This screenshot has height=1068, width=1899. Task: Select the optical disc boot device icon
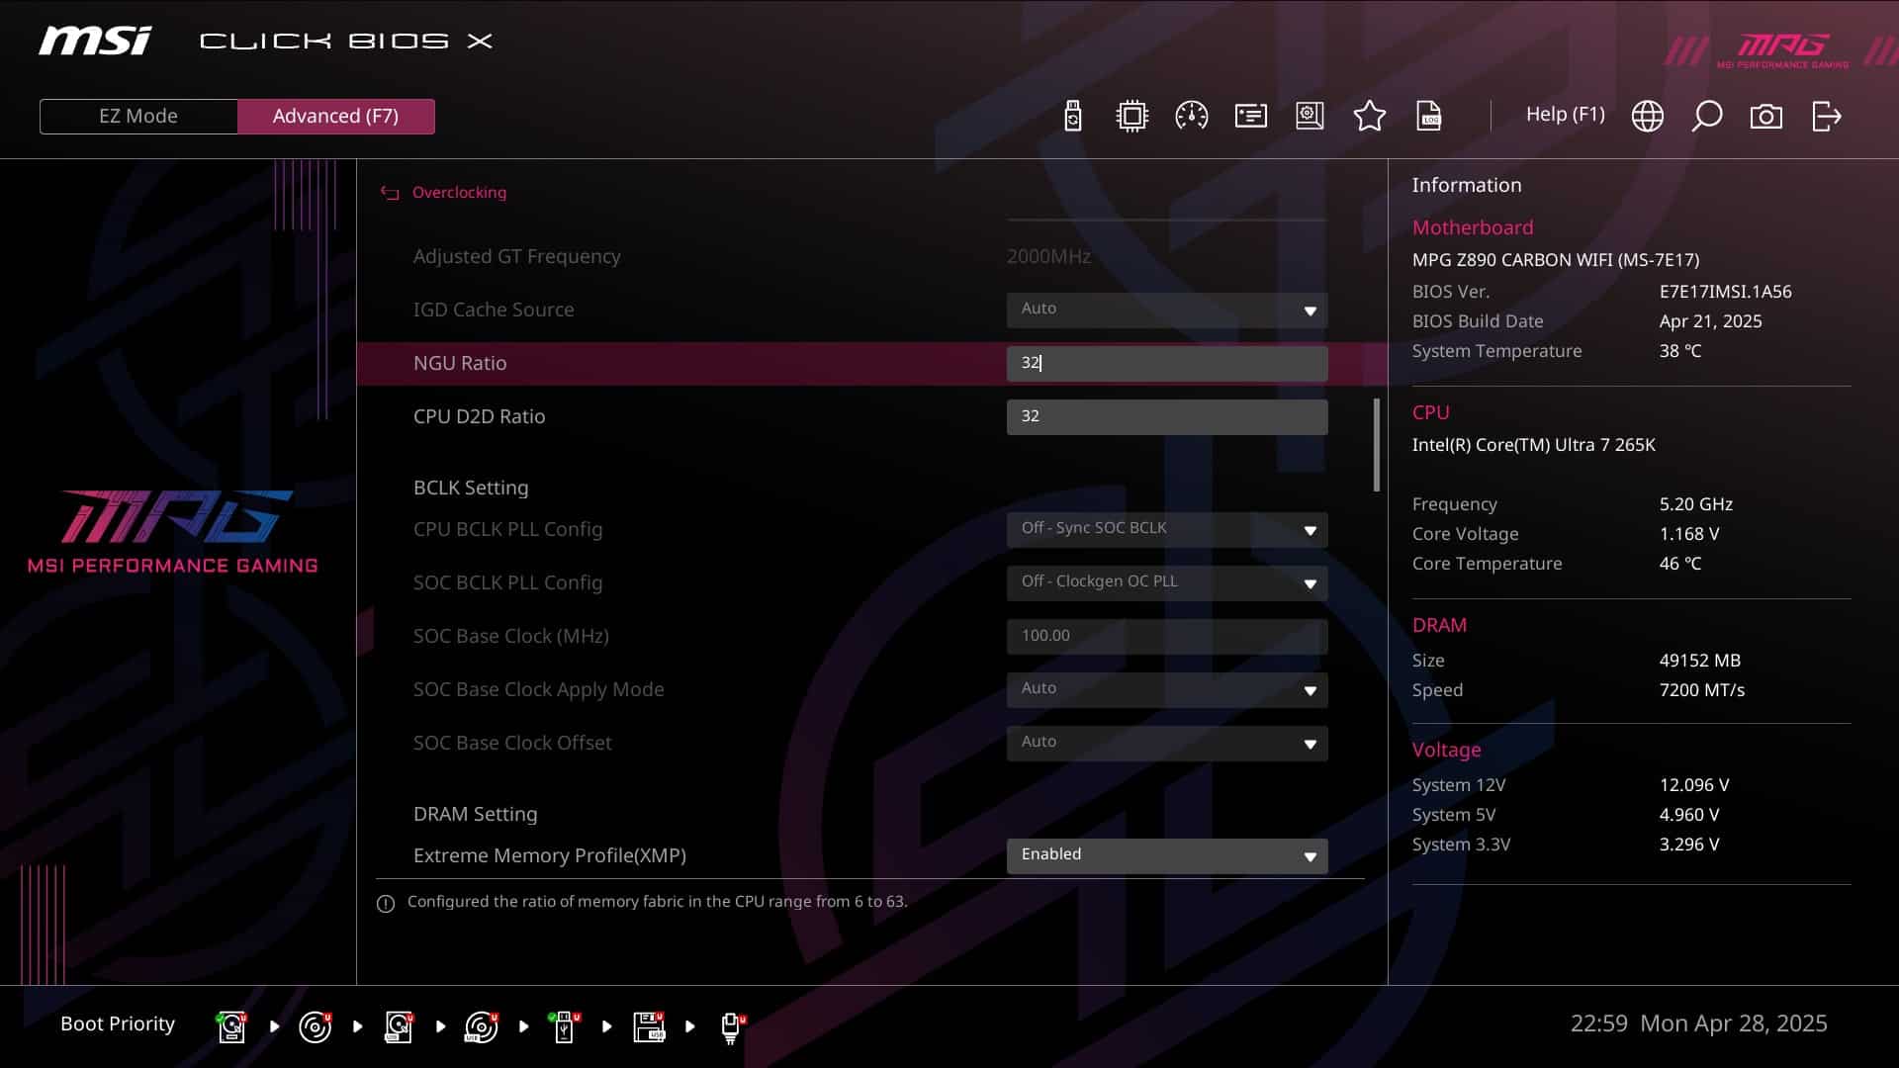tap(315, 1027)
